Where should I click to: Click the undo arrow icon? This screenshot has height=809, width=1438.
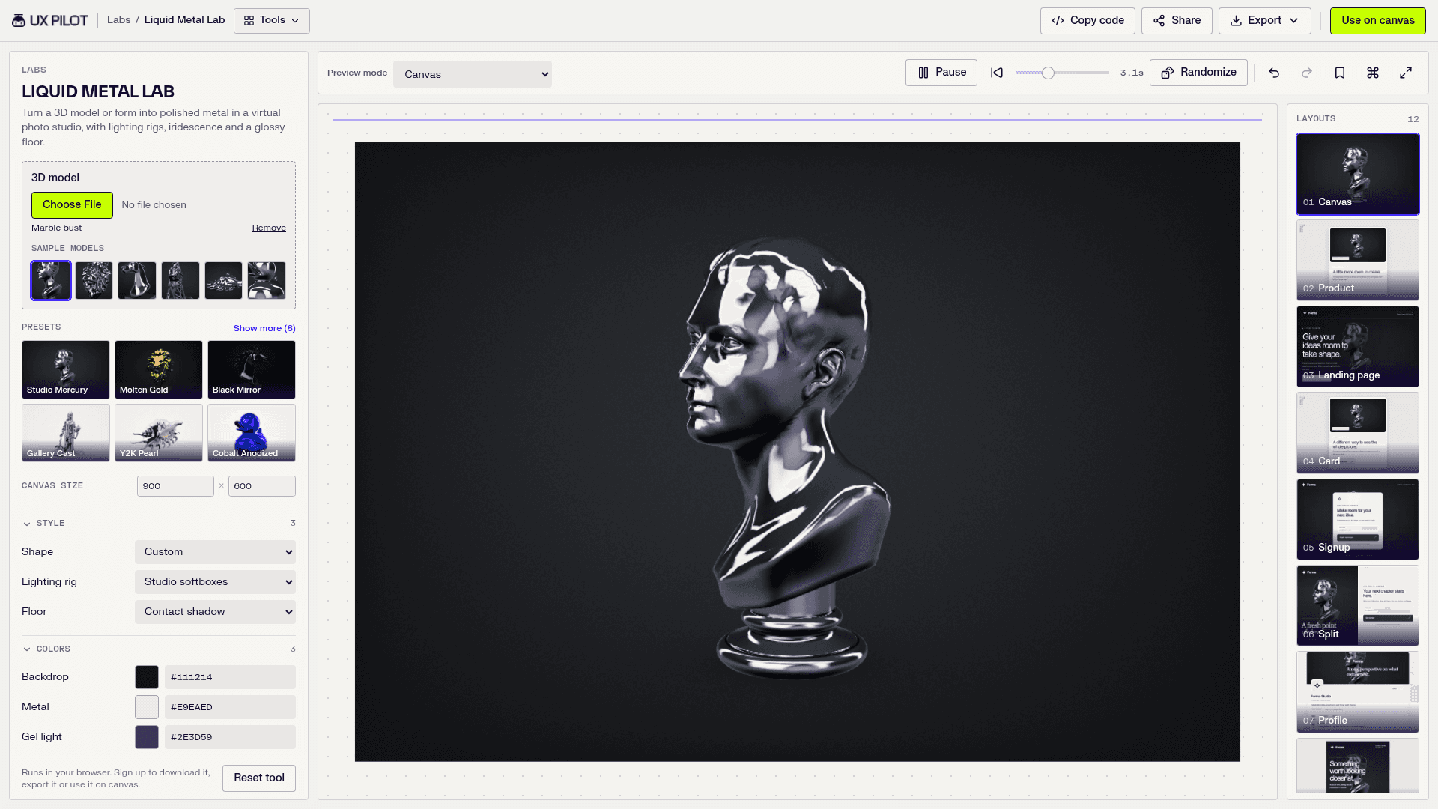click(x=1274, y=73)
